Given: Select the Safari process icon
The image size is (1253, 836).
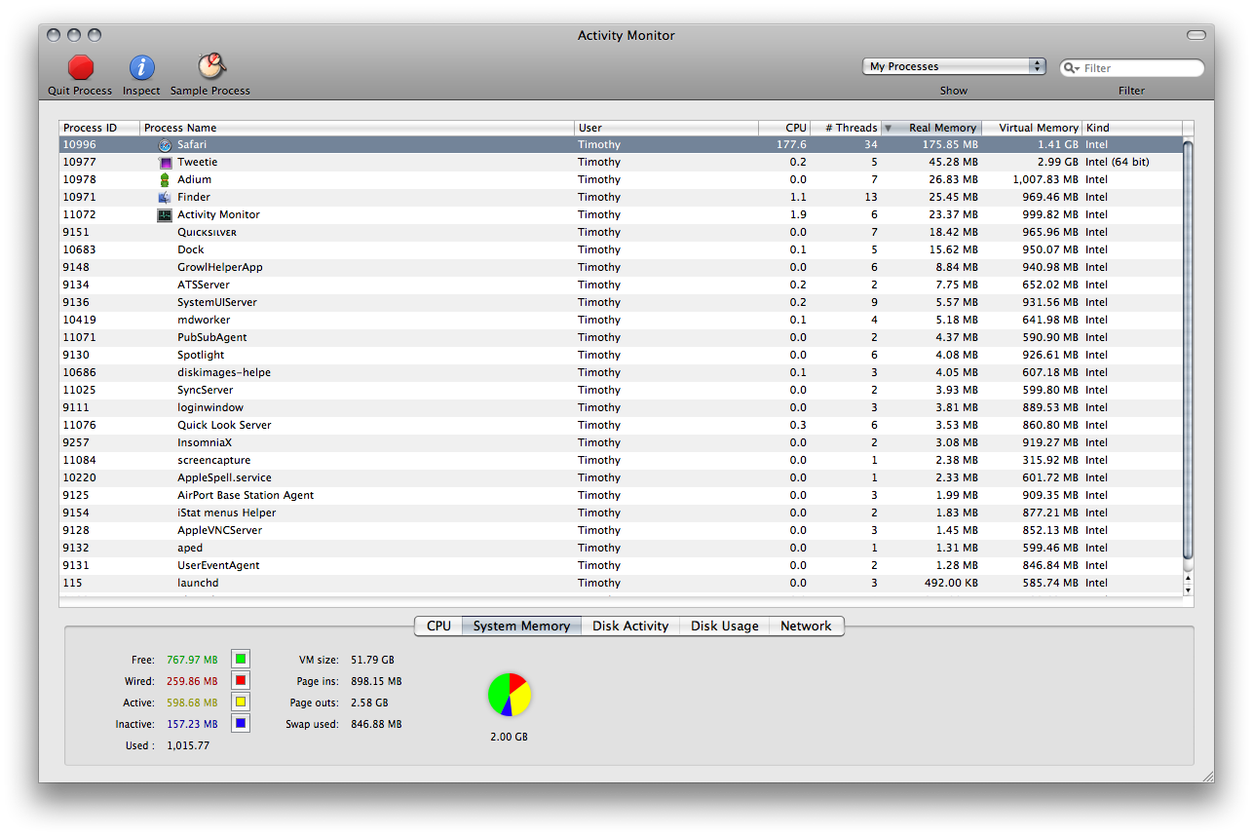Looking at the screenshot, I should [x=165, y=144].
